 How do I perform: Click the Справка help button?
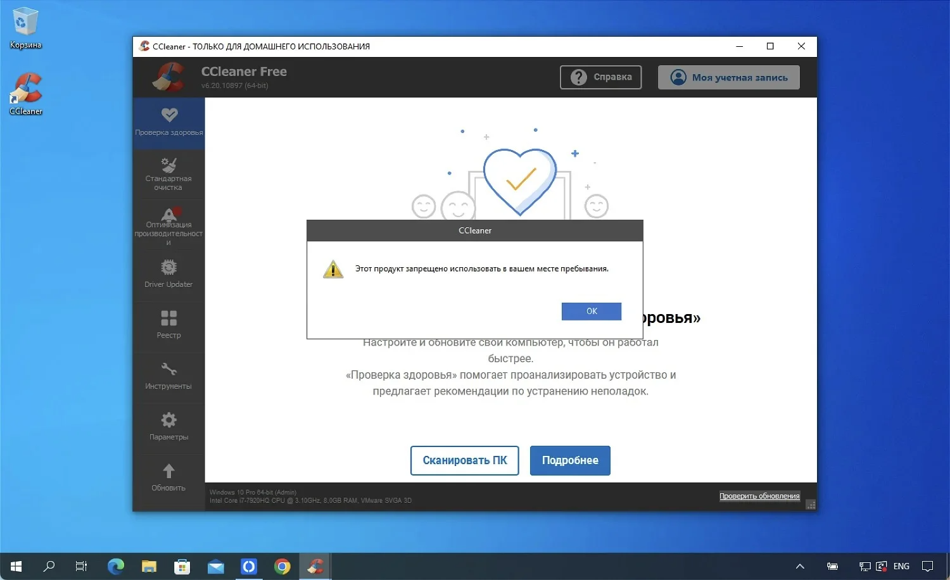(x=600, y=77)
